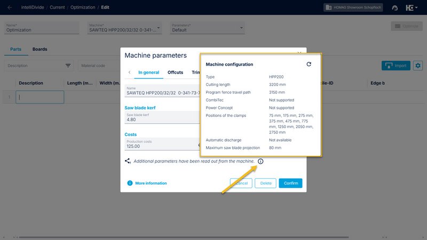The image size is (427, 240).
Task: Click the filter icon in Description field
Action: click(68, 66)
